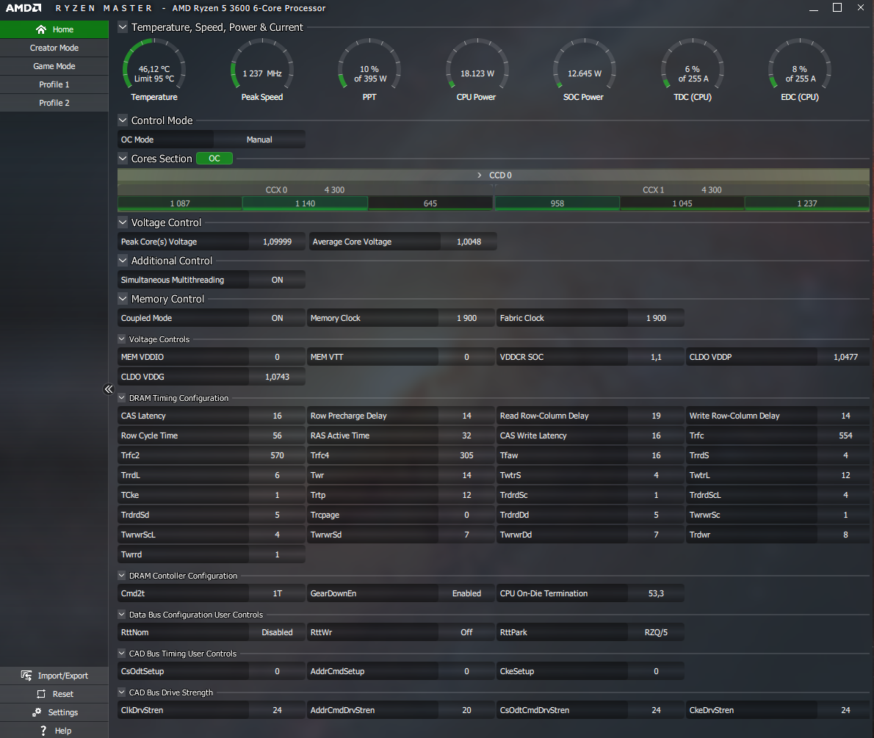Viewport: 874px width, 738px height.
Task: Select core bar showing 958
Action: 557,203
